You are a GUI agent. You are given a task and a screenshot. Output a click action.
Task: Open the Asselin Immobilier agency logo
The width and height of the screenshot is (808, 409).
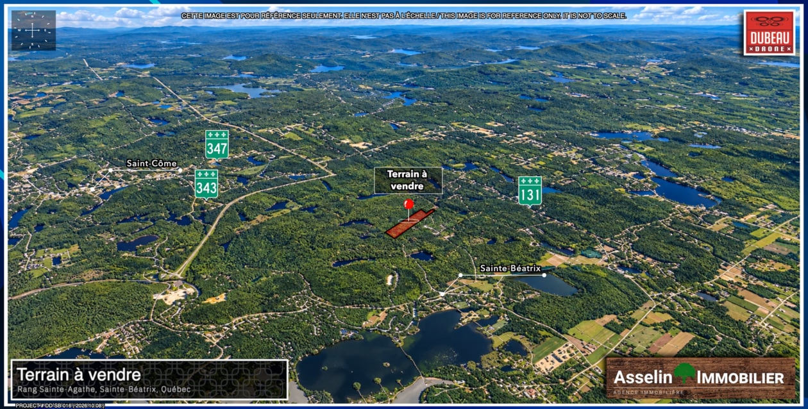pos(701,378)
